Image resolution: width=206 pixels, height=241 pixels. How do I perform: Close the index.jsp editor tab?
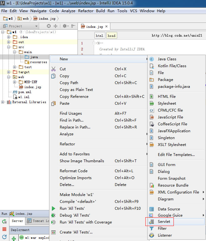106,27
